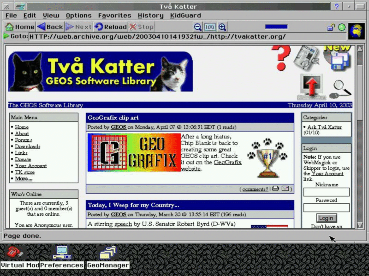The image size is (369, 276).
Task: Click the title bar help question mark
Action: point(337,6)
